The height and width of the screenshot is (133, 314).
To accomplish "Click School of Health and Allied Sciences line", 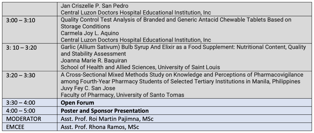I will (140, 67).
